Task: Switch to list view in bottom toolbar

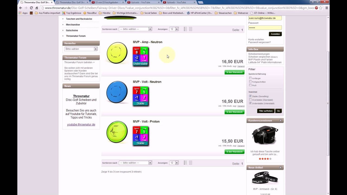Action: pos(185,163)
